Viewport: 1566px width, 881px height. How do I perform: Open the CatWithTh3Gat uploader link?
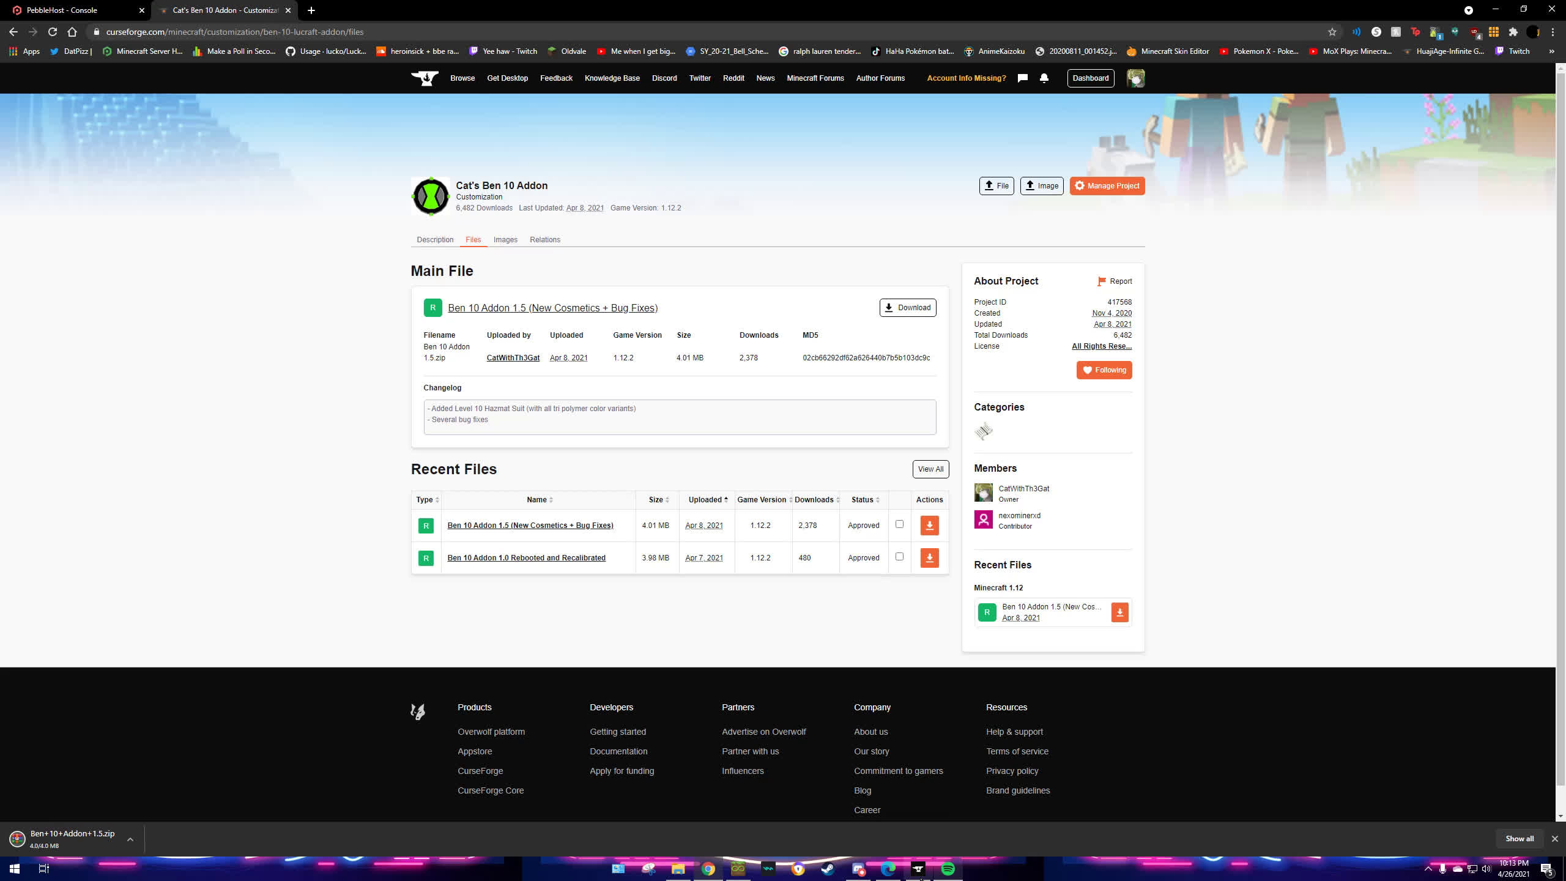point(513,358)
